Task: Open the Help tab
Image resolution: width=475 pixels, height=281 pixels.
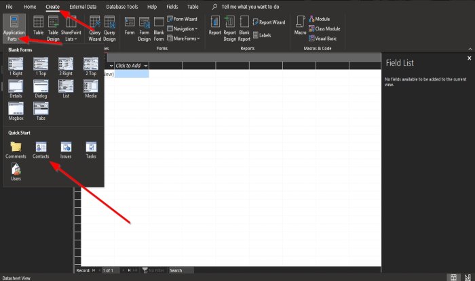Action: pos(152,6)
